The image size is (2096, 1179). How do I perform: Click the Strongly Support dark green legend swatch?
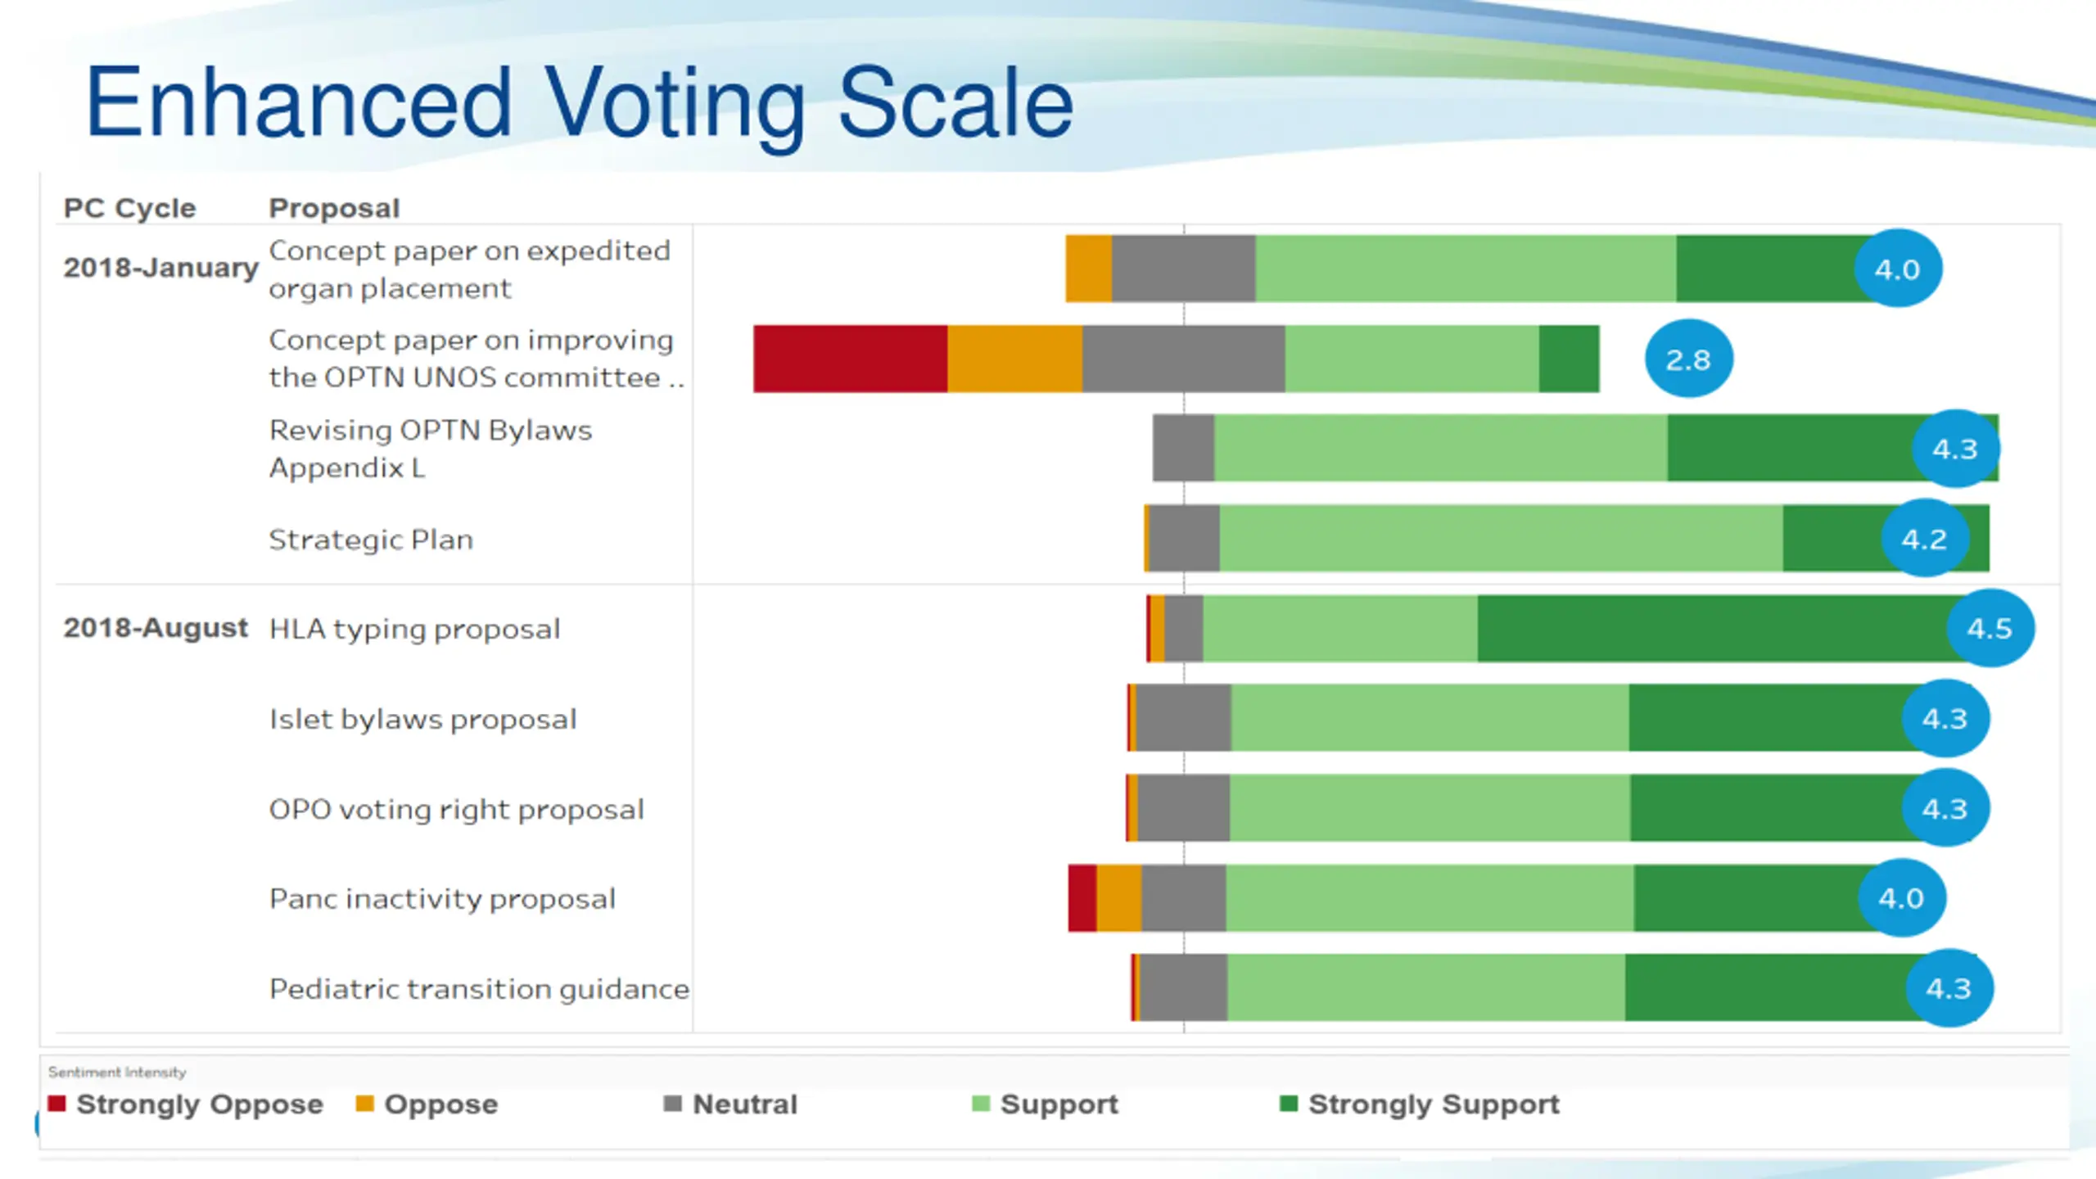click(1289, 1104)
